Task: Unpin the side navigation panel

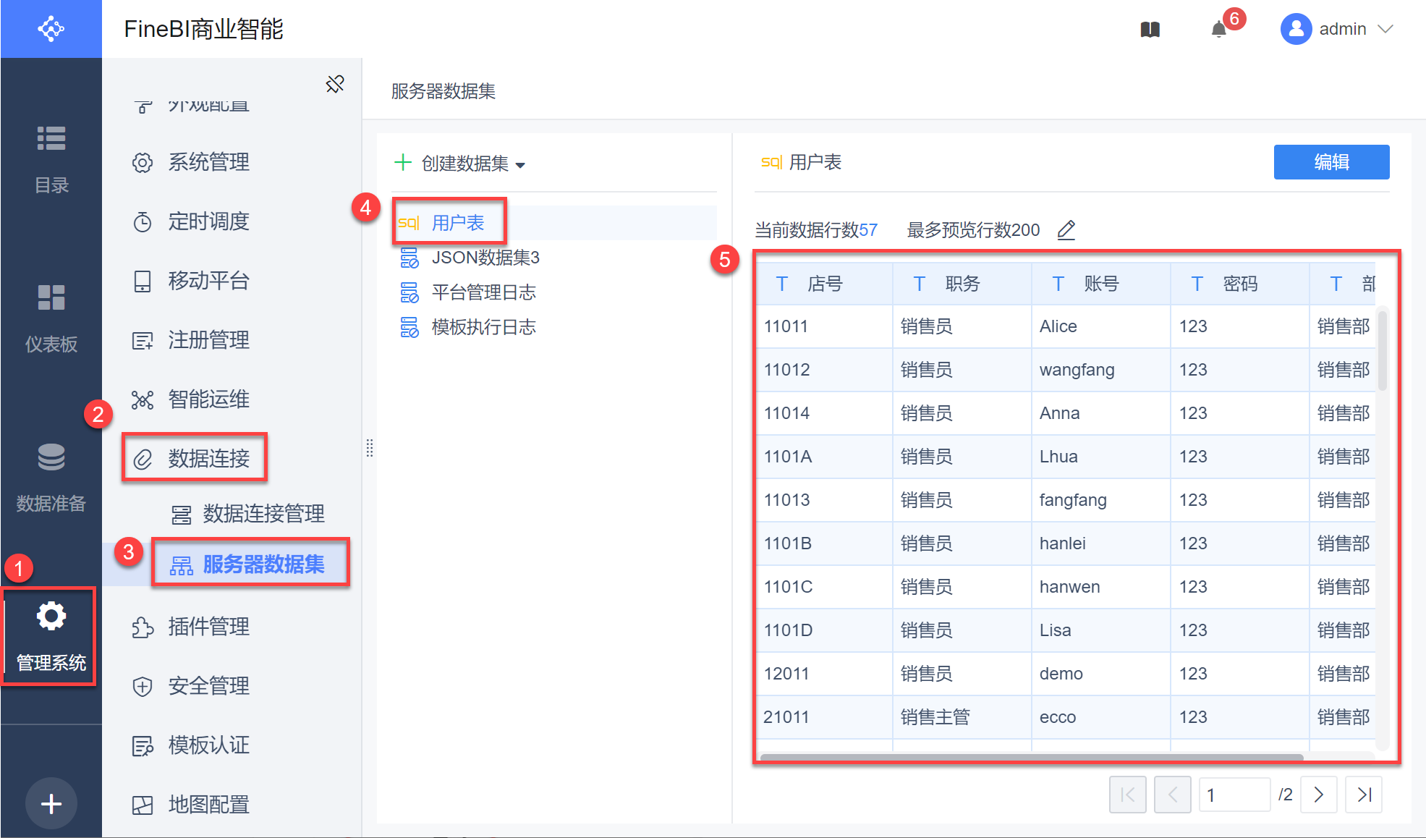Action: [x=335, y=84]
